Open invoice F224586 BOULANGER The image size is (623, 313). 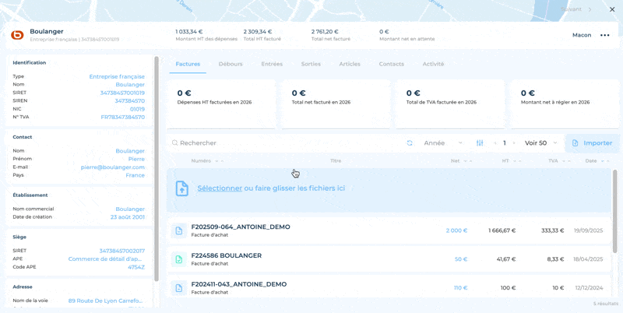(x=389, y=259)
